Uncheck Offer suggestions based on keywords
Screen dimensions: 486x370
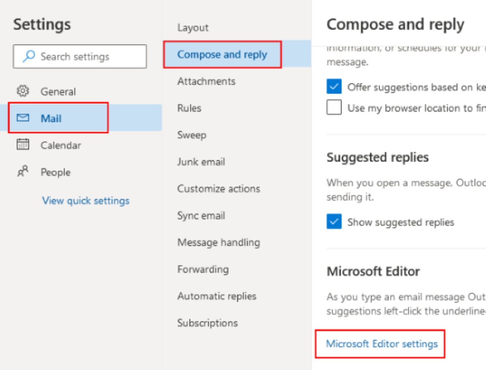coord(334,87)
